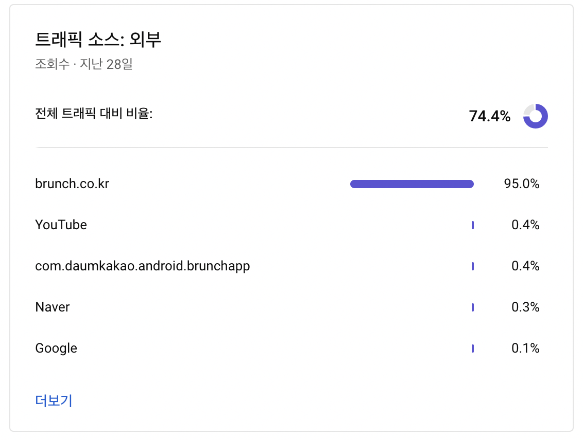583x440 pixels.
Task: Click the 95.0% value for brunch.co.kr
Action: click(x=522, y=184)
